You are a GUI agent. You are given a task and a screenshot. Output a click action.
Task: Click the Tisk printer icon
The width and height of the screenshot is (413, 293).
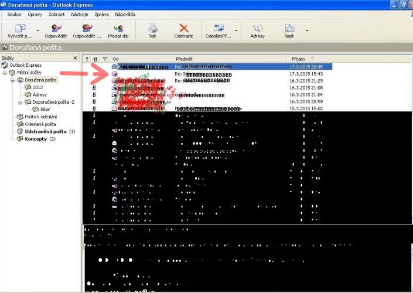152,28
